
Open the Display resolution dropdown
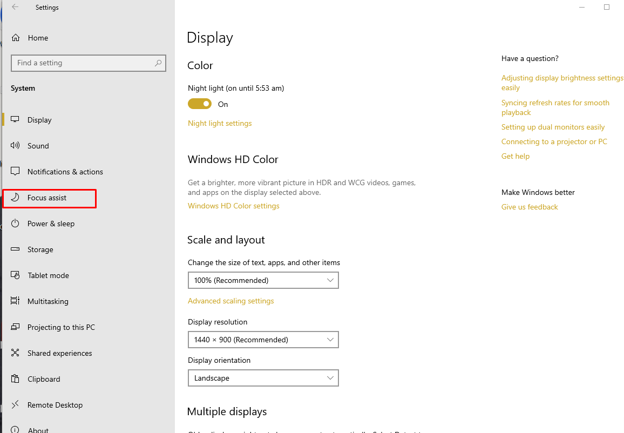[263, 340]
